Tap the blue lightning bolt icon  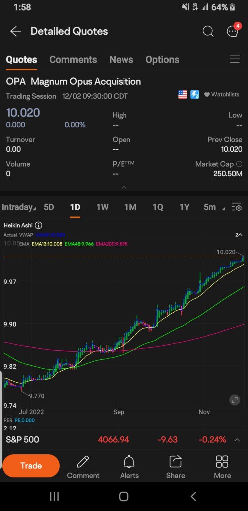click(x=194, y=95)
